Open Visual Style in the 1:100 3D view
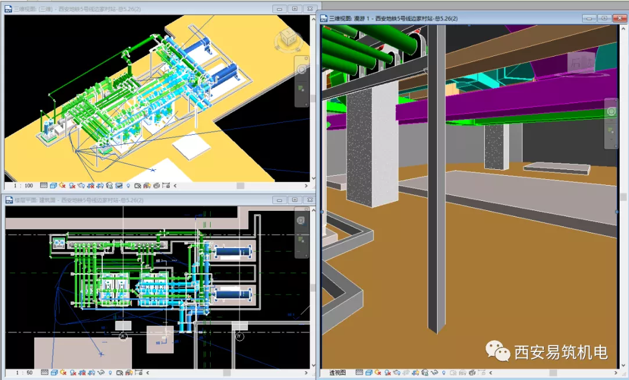 click(53, 186)
